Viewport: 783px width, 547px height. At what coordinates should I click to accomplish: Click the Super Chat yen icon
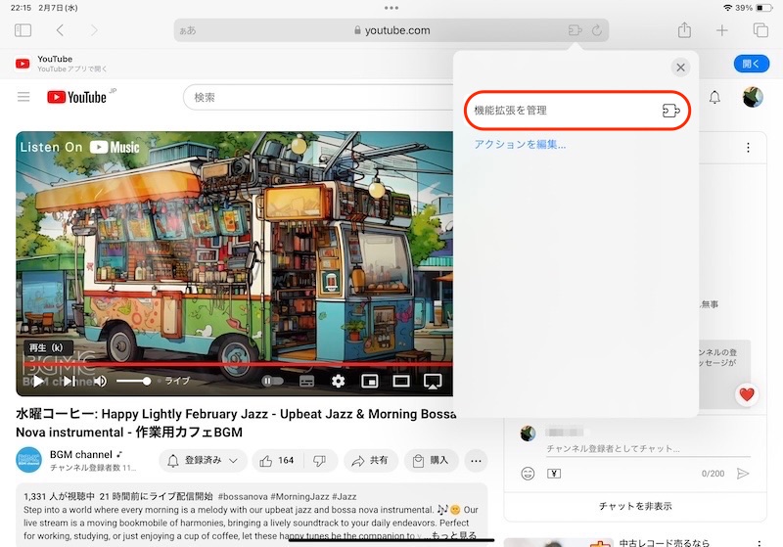click(553, 474)
